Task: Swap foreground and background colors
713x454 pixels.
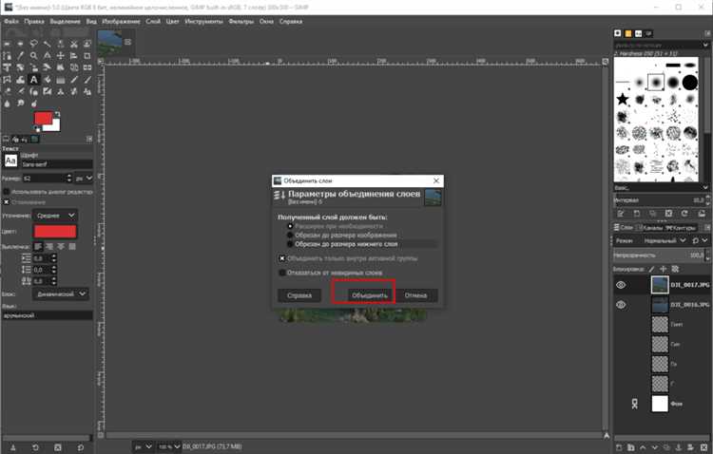Action: [x=57, y=114]
